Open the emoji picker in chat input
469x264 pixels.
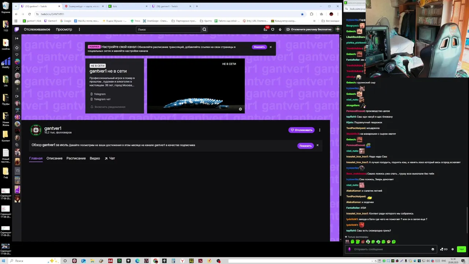coord(433,249)
